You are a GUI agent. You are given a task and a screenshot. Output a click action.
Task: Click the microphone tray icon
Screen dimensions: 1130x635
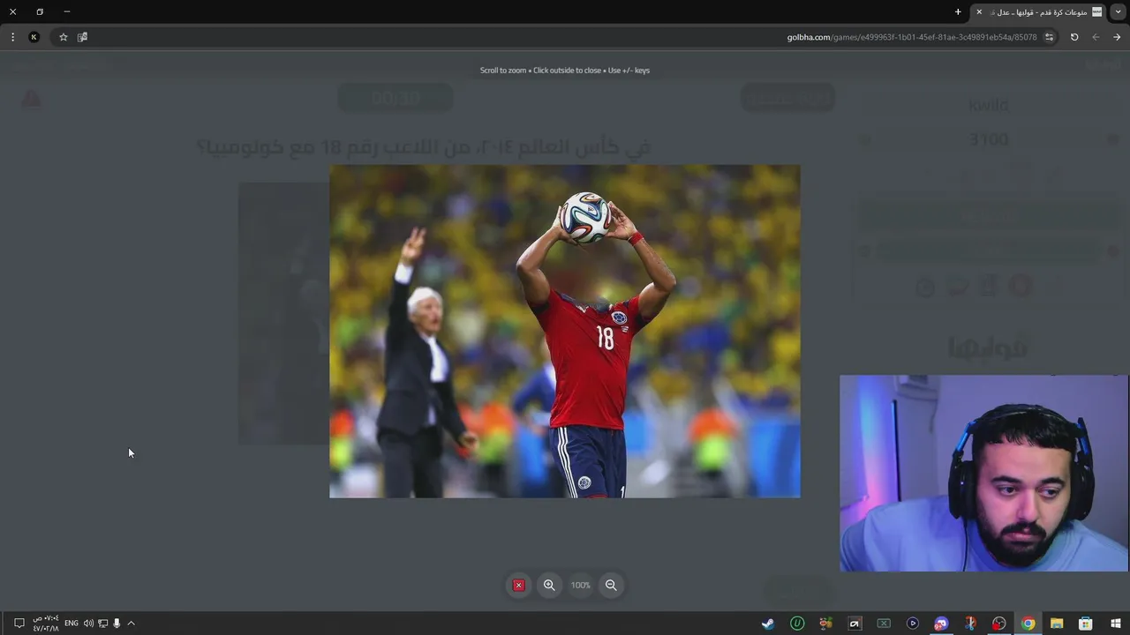click(x=117, y=624)
